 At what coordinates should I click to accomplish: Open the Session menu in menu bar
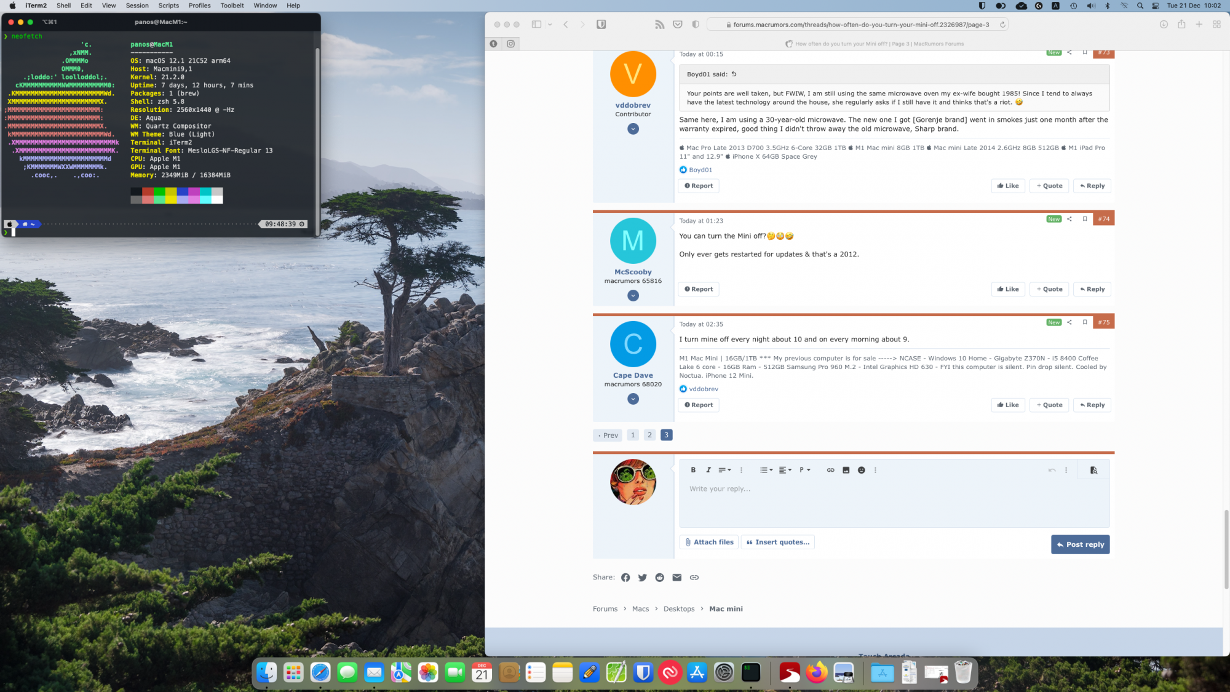pyautogui.click(x=137, y=6)
